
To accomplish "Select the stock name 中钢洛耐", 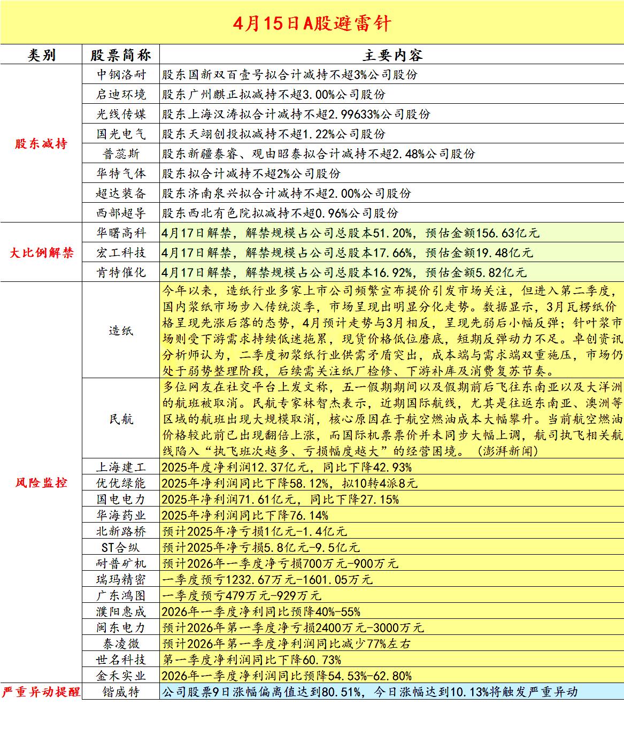I will click(x=121, y=74).
